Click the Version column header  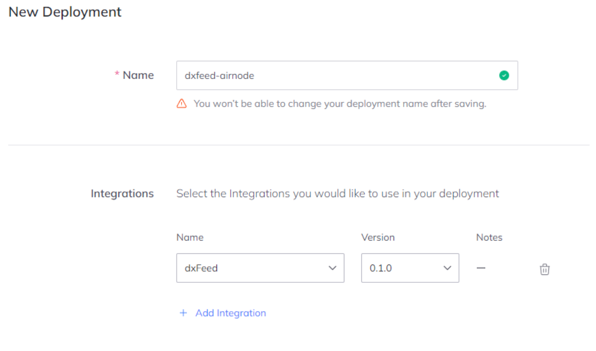[378, 237]
